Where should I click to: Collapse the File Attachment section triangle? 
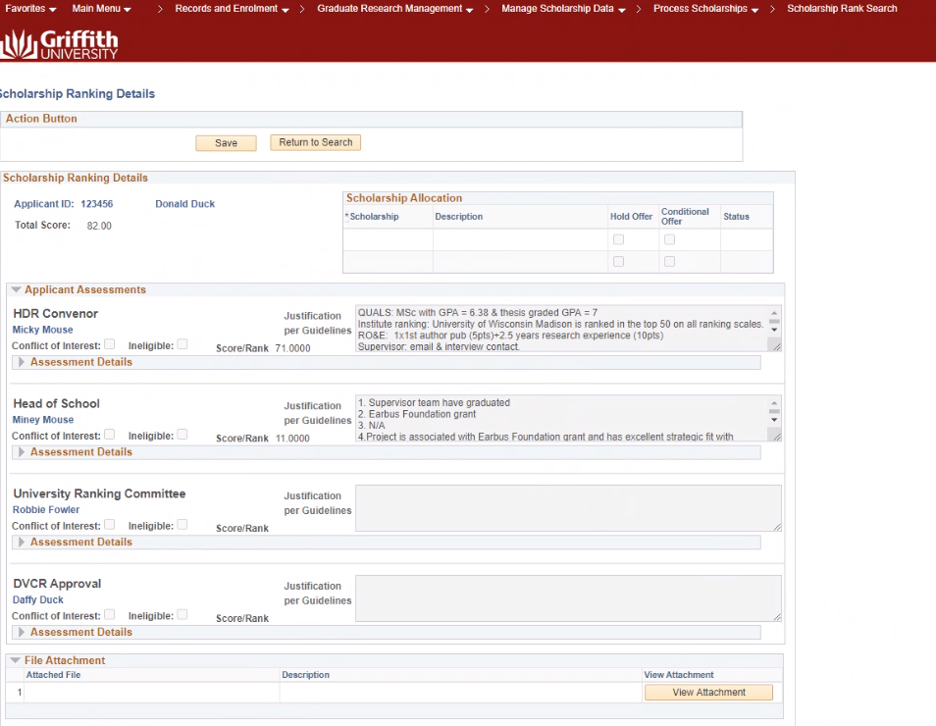pos(16,661)
